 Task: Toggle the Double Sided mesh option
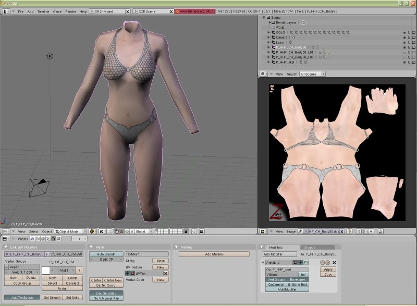(106, 293)
